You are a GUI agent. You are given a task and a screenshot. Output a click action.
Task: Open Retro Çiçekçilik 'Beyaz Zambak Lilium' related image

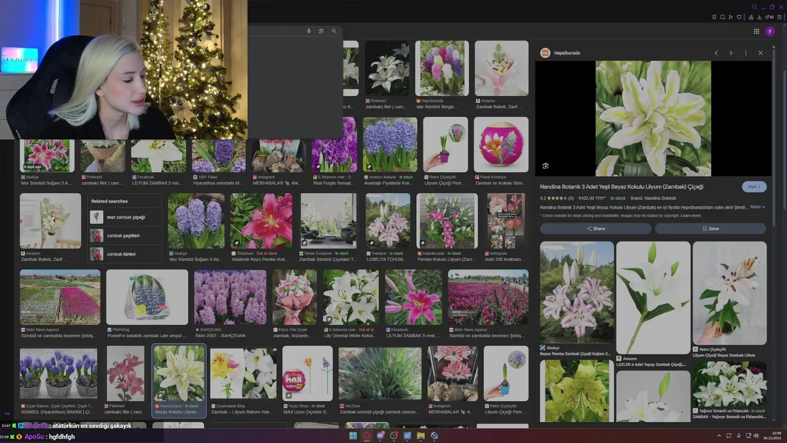pyautogui.click(x=730, y=293)
